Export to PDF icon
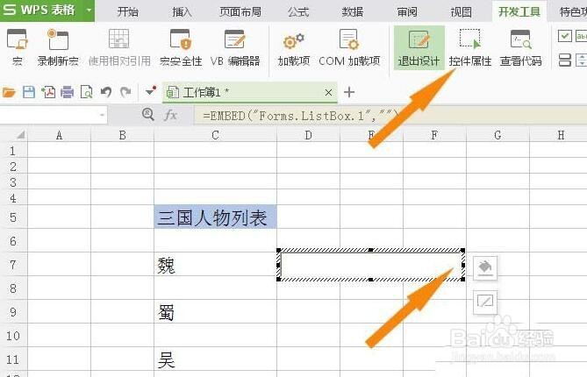587x377 pixels. tap(48, 92)
